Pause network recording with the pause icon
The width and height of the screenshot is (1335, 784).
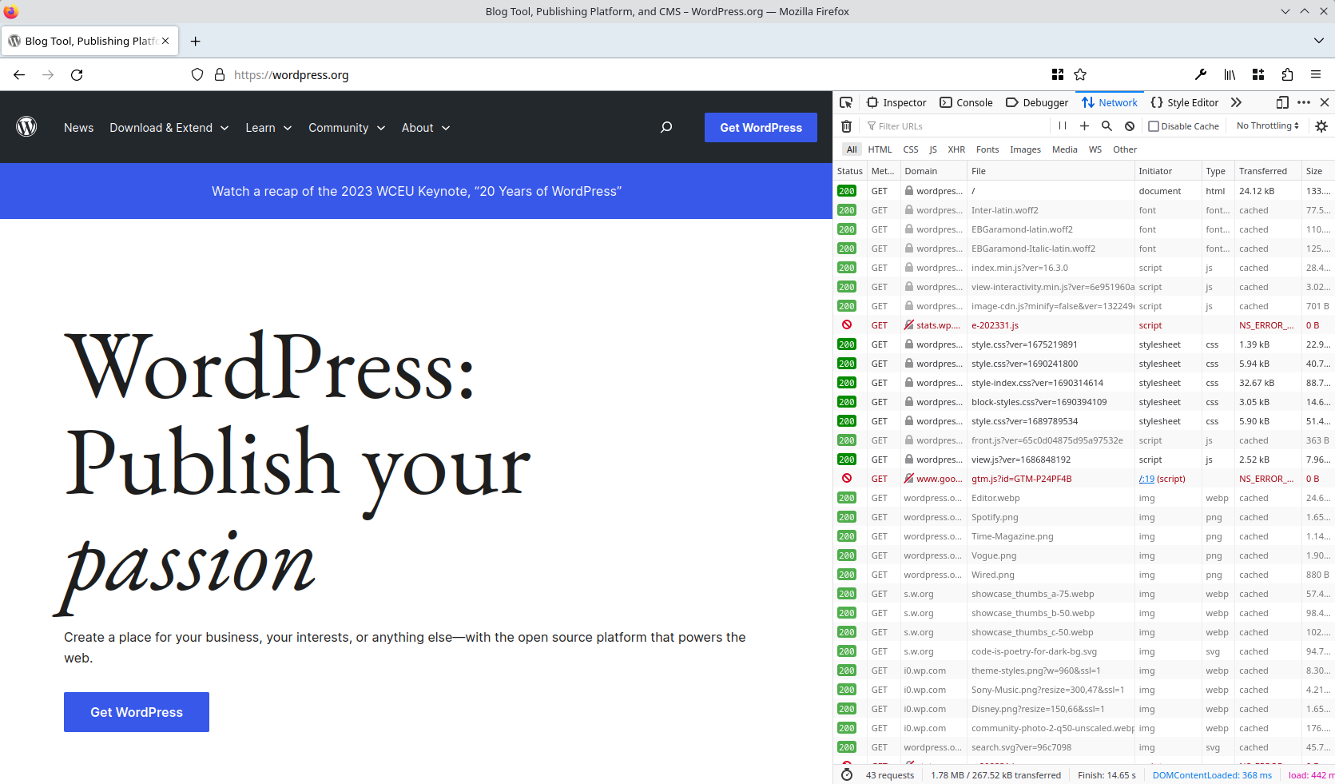[x=1063, y=126]
